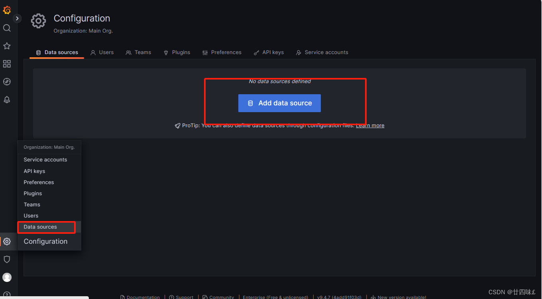
Task: Open the Learn more link
Action: point(370,125)
